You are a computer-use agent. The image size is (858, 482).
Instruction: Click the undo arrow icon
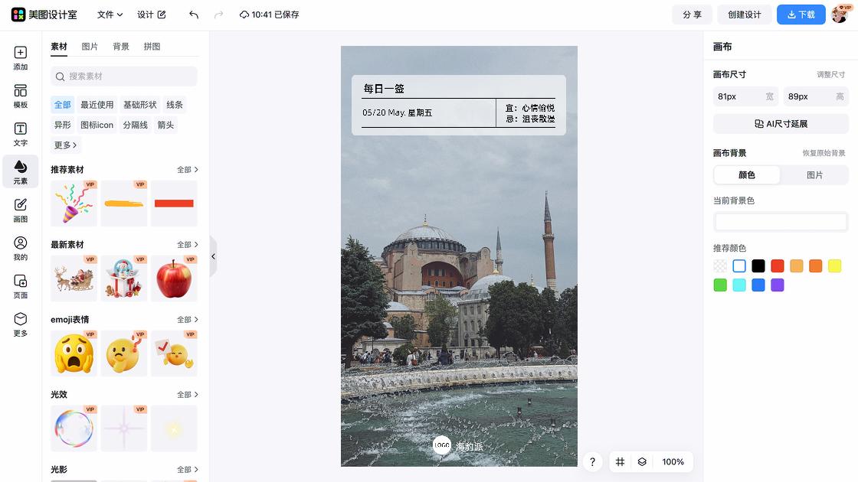194,15
